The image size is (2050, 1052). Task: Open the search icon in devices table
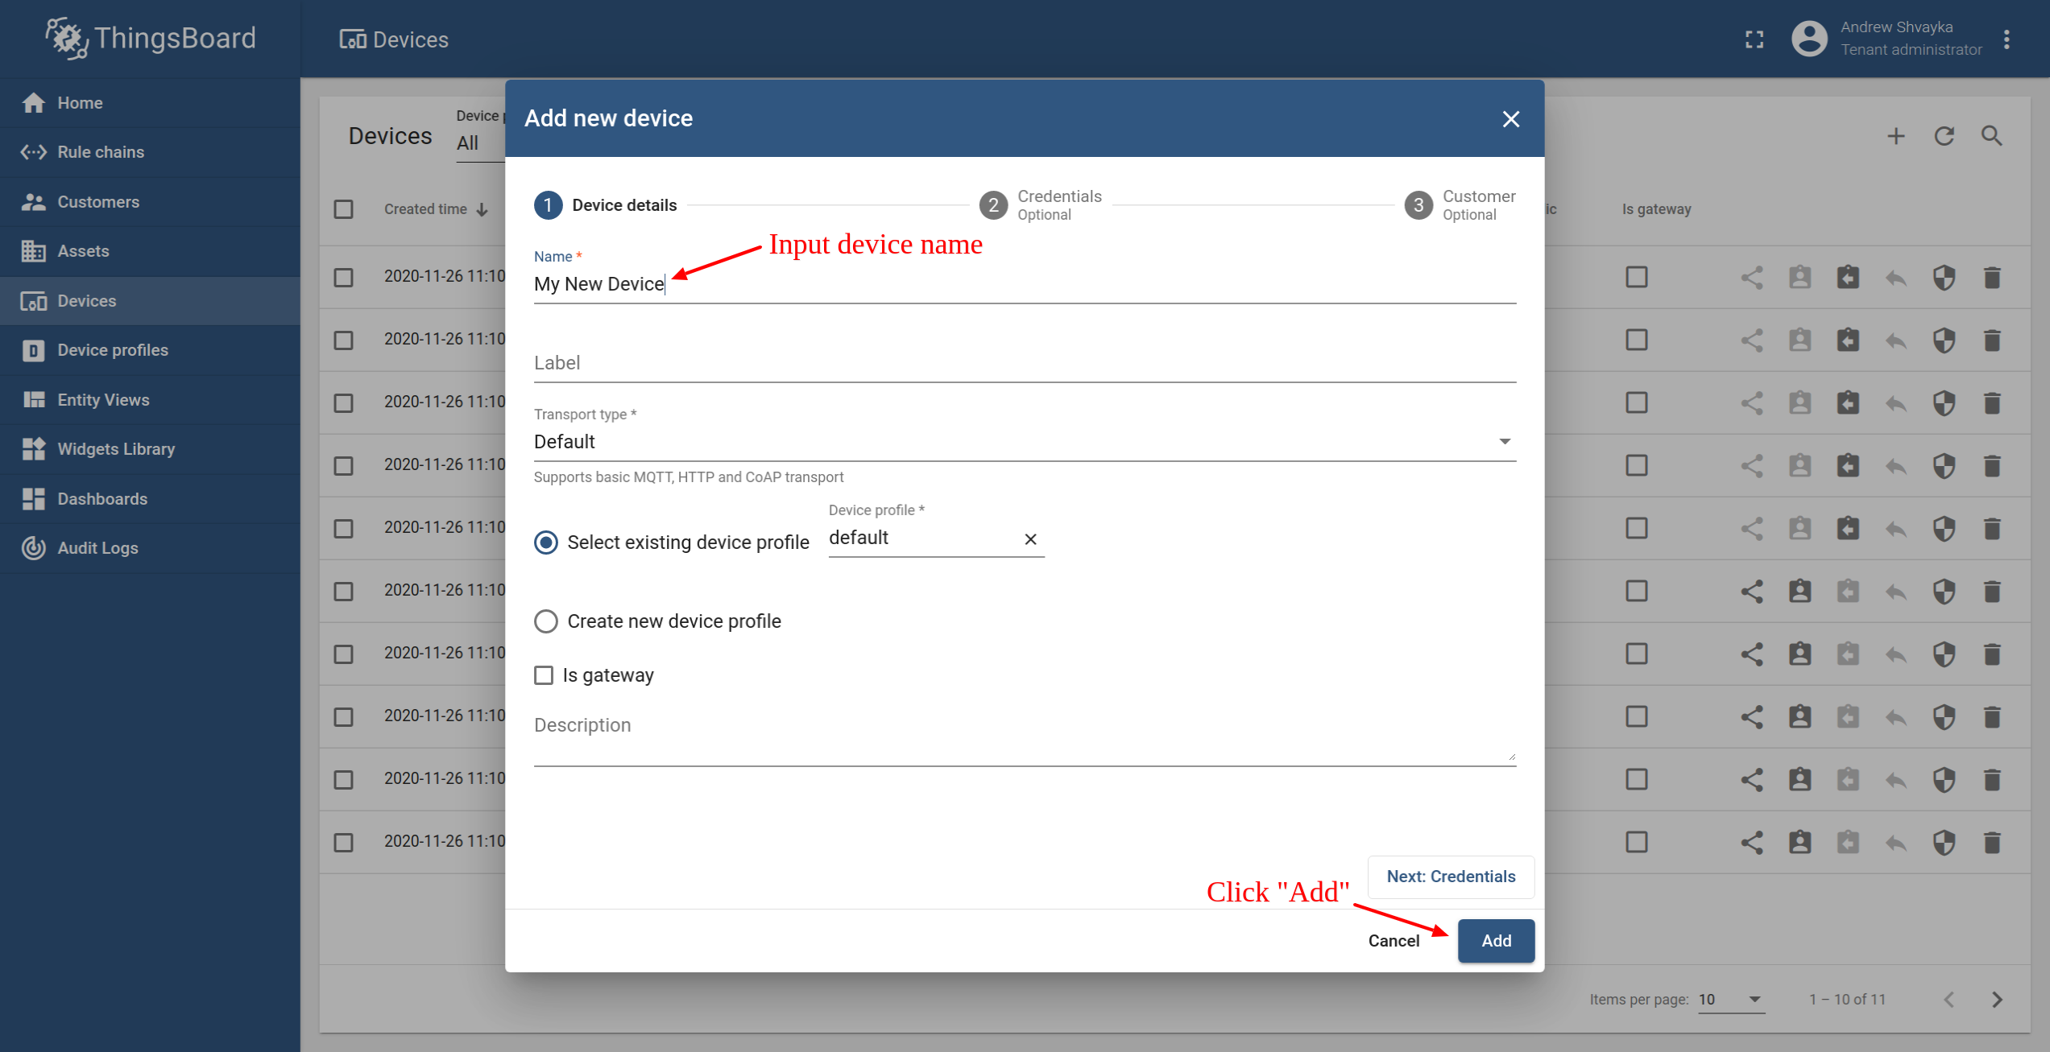click(1991, 136)
